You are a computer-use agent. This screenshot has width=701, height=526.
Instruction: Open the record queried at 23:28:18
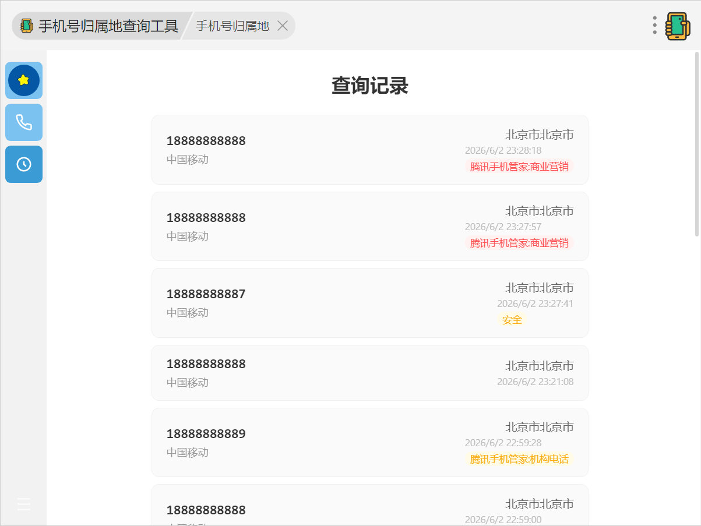(370, 150)
